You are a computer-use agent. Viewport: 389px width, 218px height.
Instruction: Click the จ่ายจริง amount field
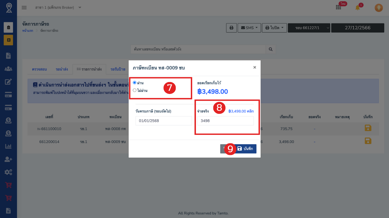click(x=226, y=121)
